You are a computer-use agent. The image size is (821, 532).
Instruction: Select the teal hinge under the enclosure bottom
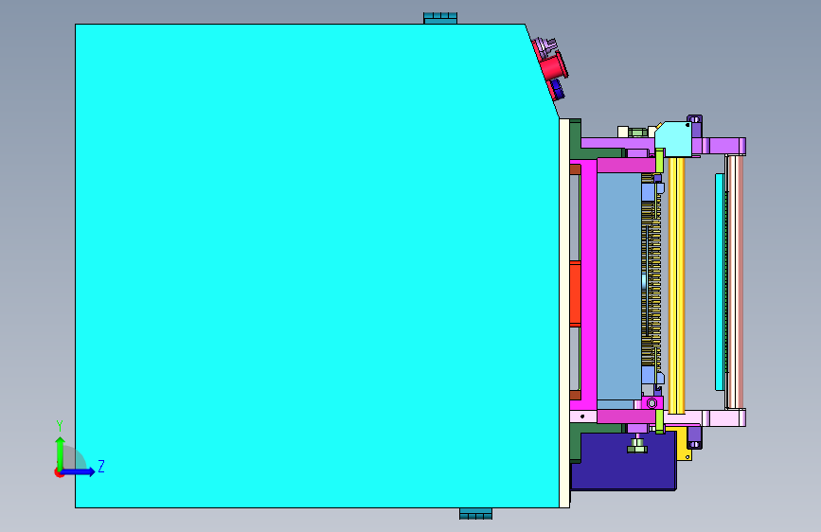(x=476, y=514)
